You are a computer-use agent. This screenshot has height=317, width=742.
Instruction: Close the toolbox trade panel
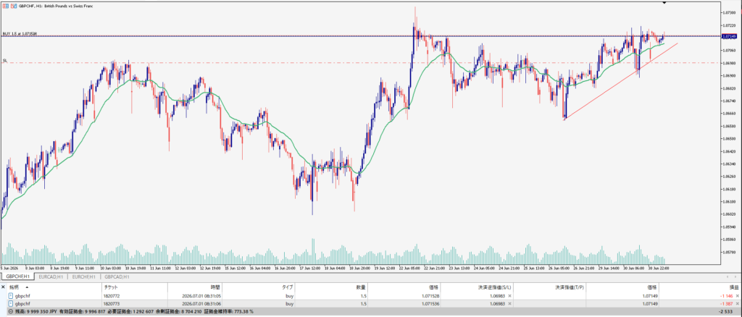[3, 287]
